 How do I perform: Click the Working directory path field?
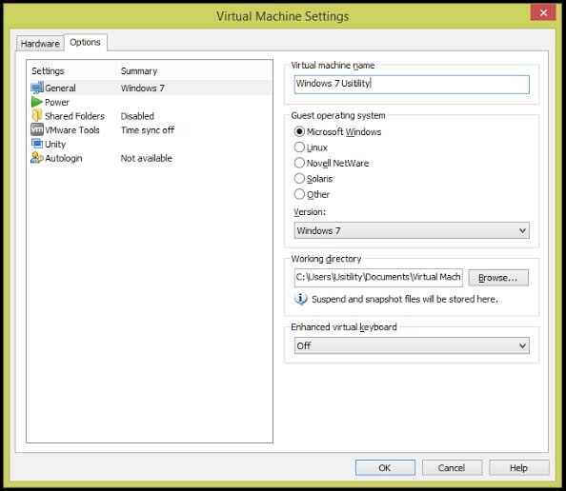pyautogui.click(x=378, y=277)
